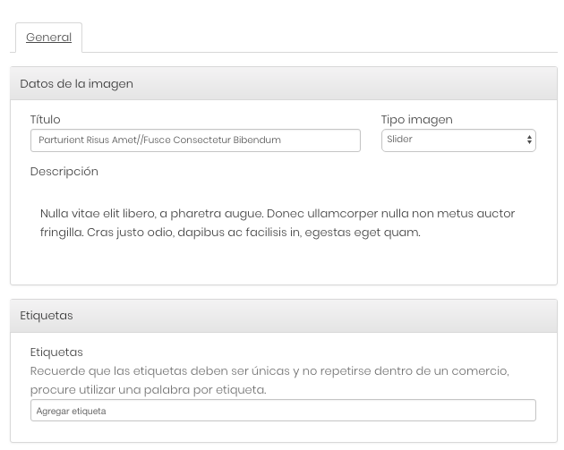The width and height of the screenshot is (564, 450).
Task: Click the Etiquetas field label above help text
Action: click(56, 352)
